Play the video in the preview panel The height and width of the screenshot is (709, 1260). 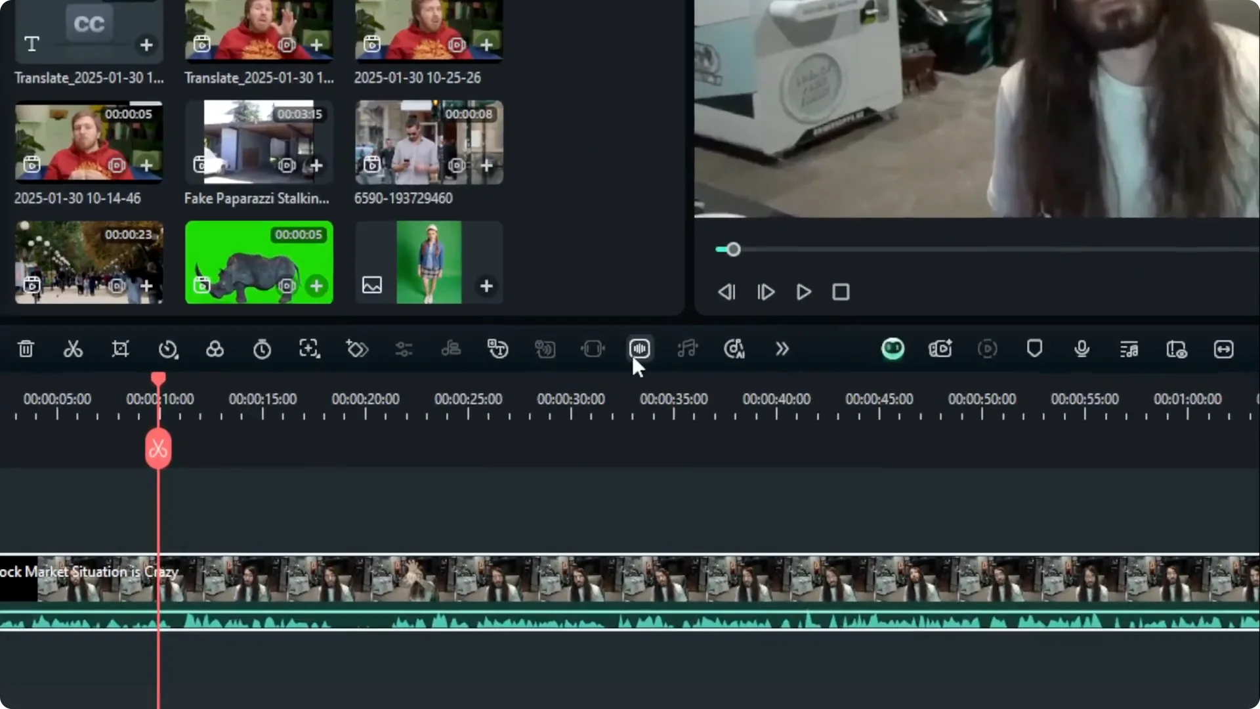(803, 292)
